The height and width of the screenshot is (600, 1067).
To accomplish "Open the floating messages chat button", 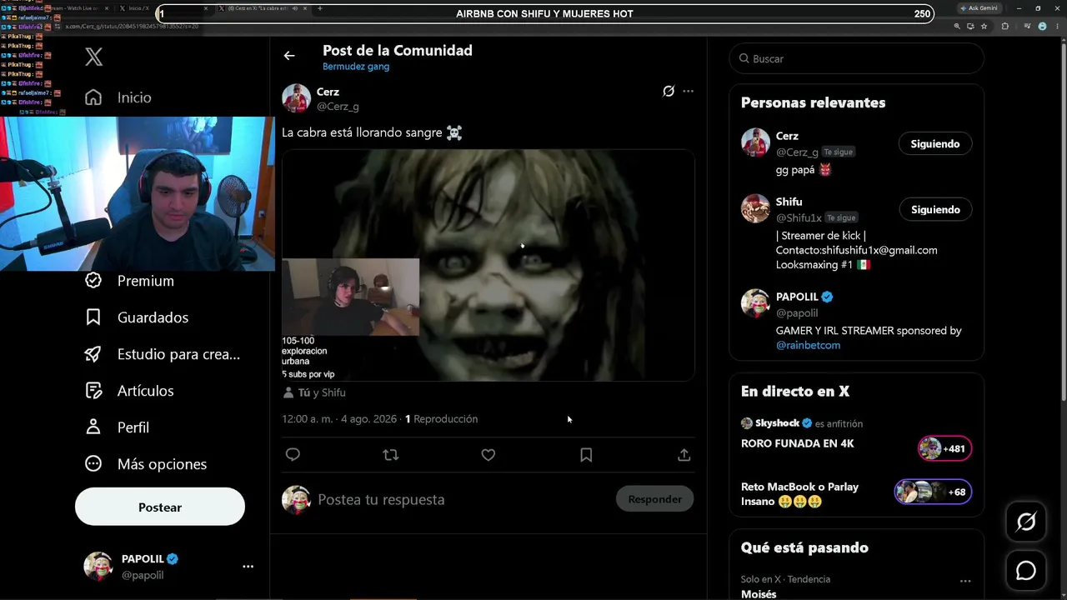I will click(1026, 571).
